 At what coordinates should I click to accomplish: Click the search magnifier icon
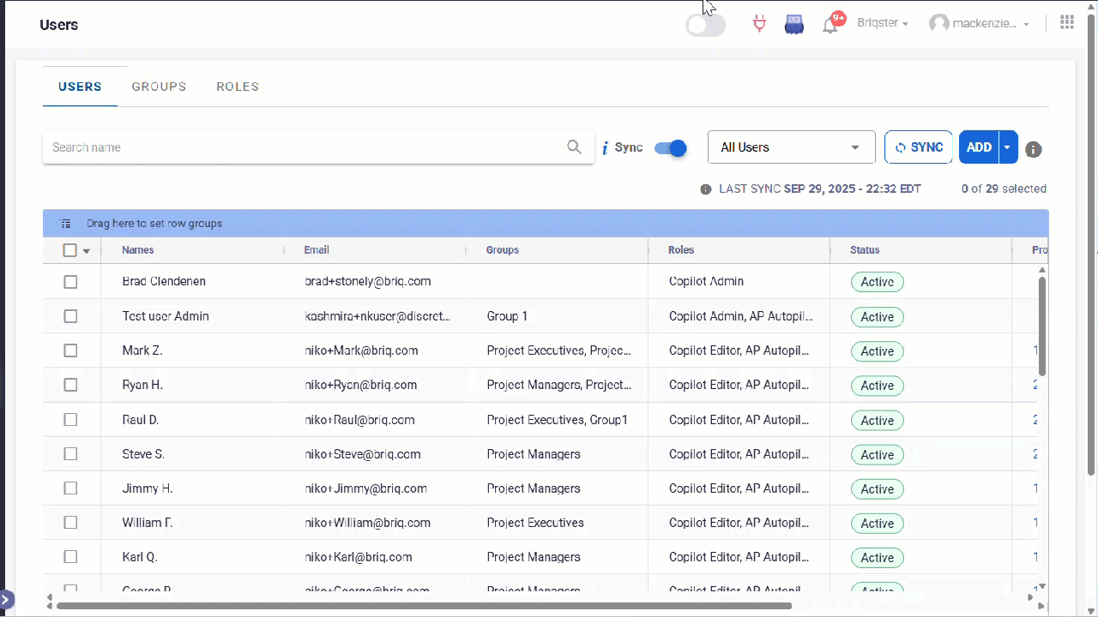(575, 147)
